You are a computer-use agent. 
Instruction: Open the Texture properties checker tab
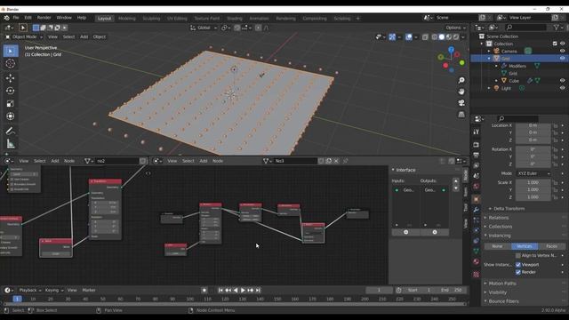[477, 275]
